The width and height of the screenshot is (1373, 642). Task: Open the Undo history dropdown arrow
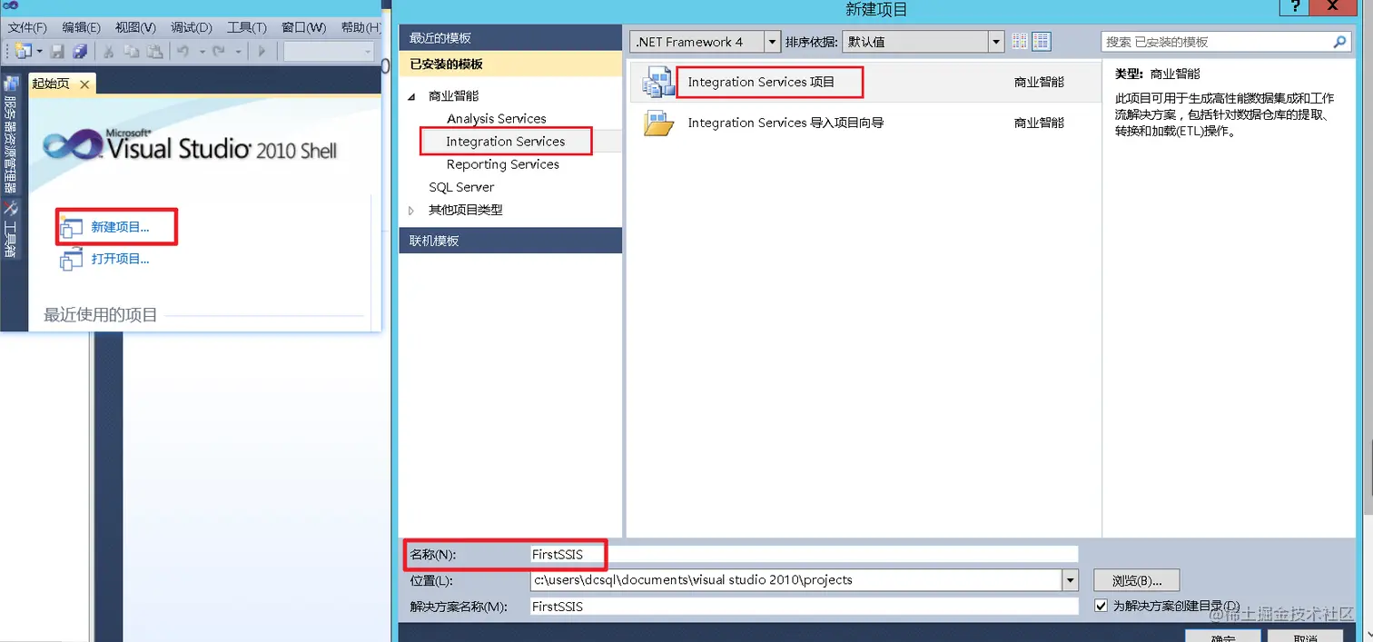pos(202,52)
